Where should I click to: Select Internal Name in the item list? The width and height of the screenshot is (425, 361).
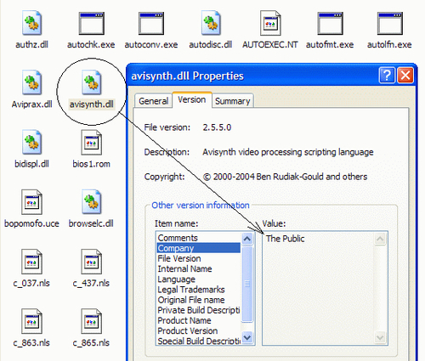click(x=198, y=268)
